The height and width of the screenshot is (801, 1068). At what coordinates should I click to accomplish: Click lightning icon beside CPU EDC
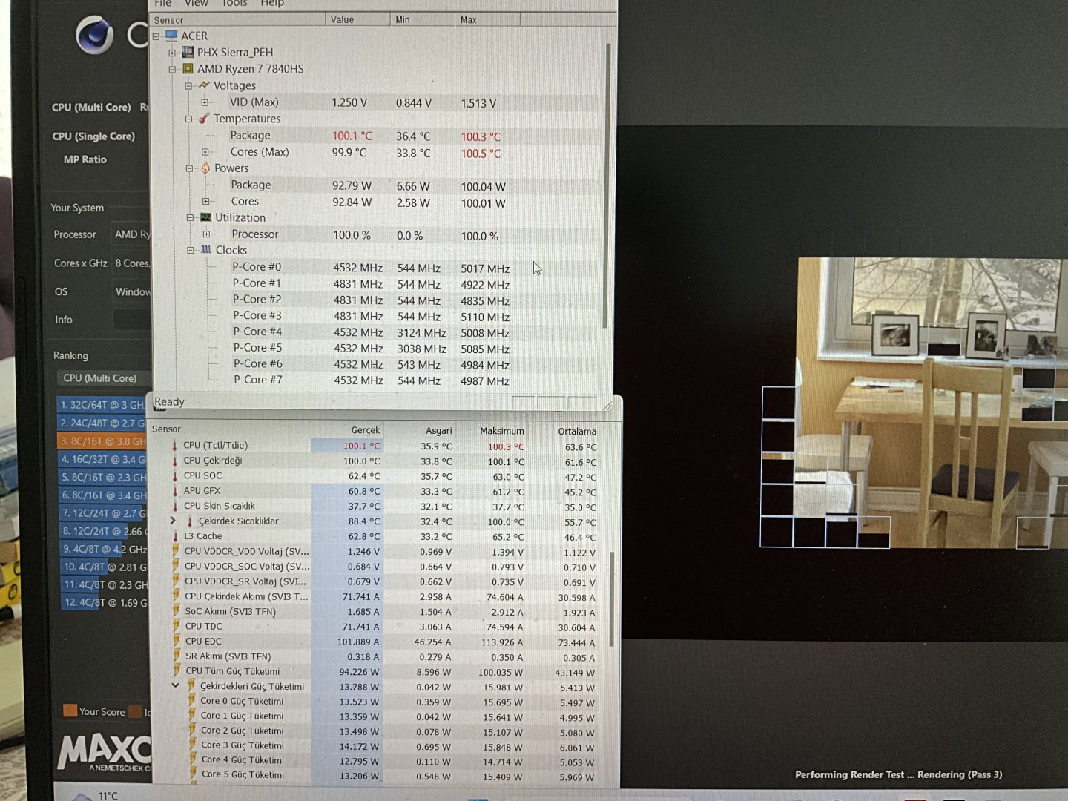coord(177,641)
